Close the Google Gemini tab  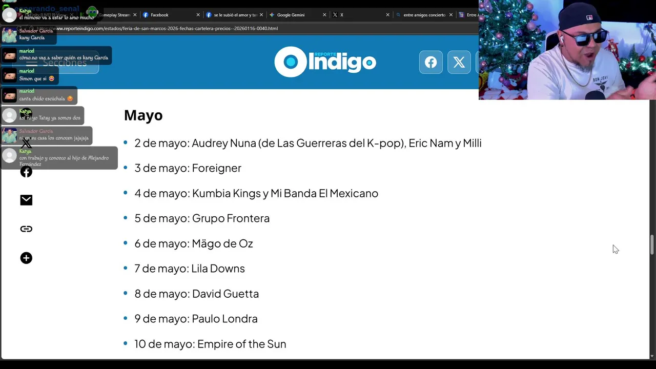[x=324, y=15]
